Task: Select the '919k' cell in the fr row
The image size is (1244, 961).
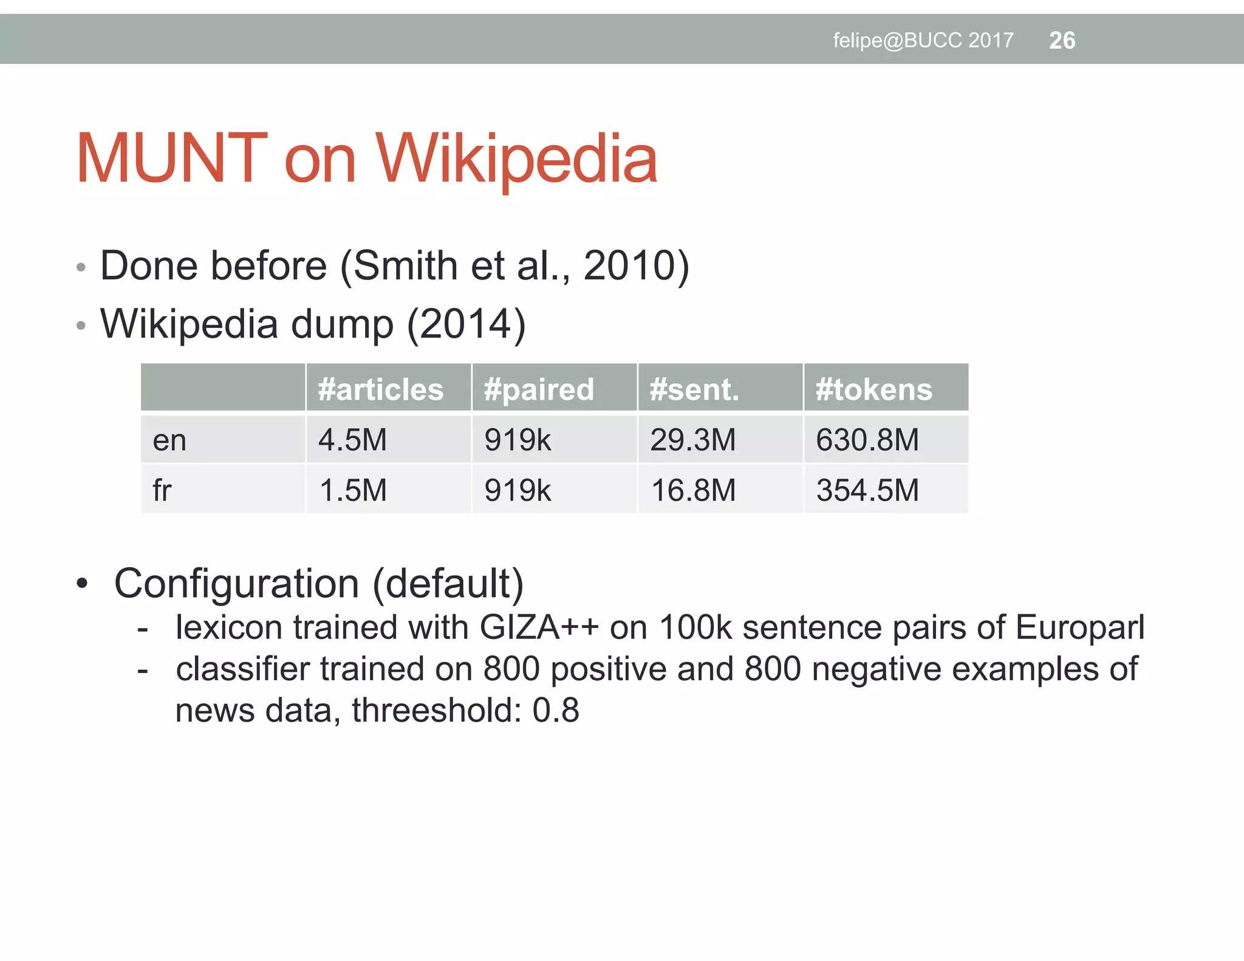Action: point(555,489)
